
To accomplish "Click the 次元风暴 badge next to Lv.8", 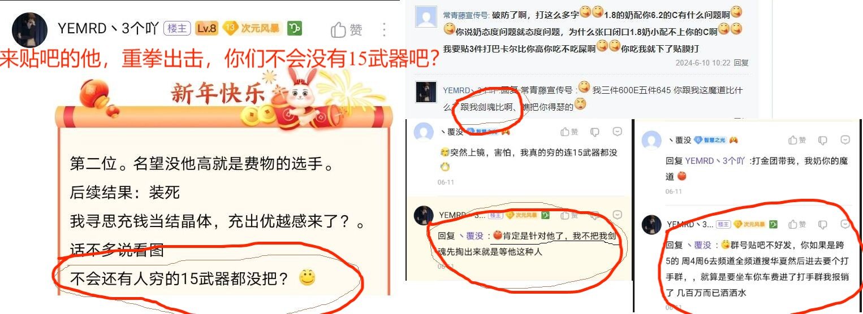I will 253,28.
